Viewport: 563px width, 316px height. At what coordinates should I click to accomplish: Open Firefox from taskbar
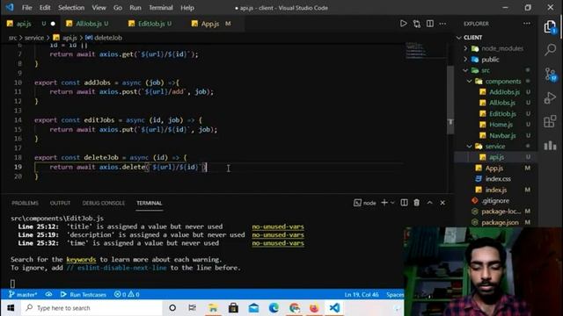coord(314,308)
